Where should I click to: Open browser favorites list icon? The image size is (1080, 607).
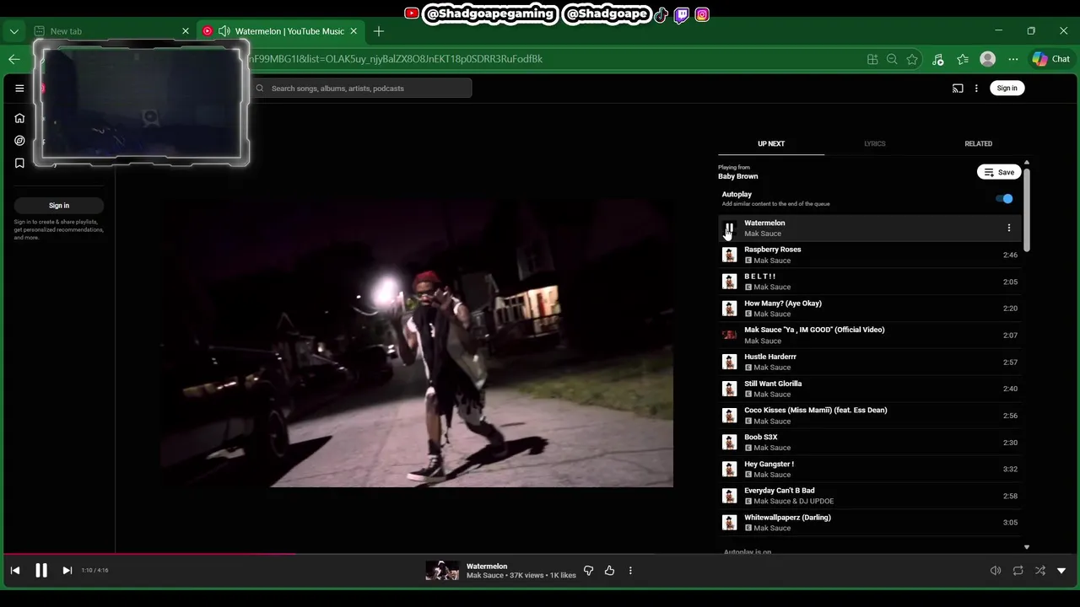963,59
